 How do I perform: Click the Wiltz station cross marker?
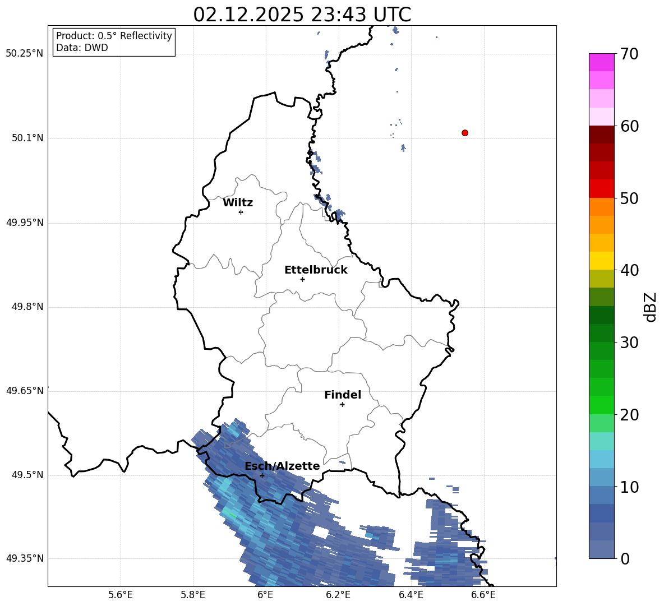click(x=241, y=212)
